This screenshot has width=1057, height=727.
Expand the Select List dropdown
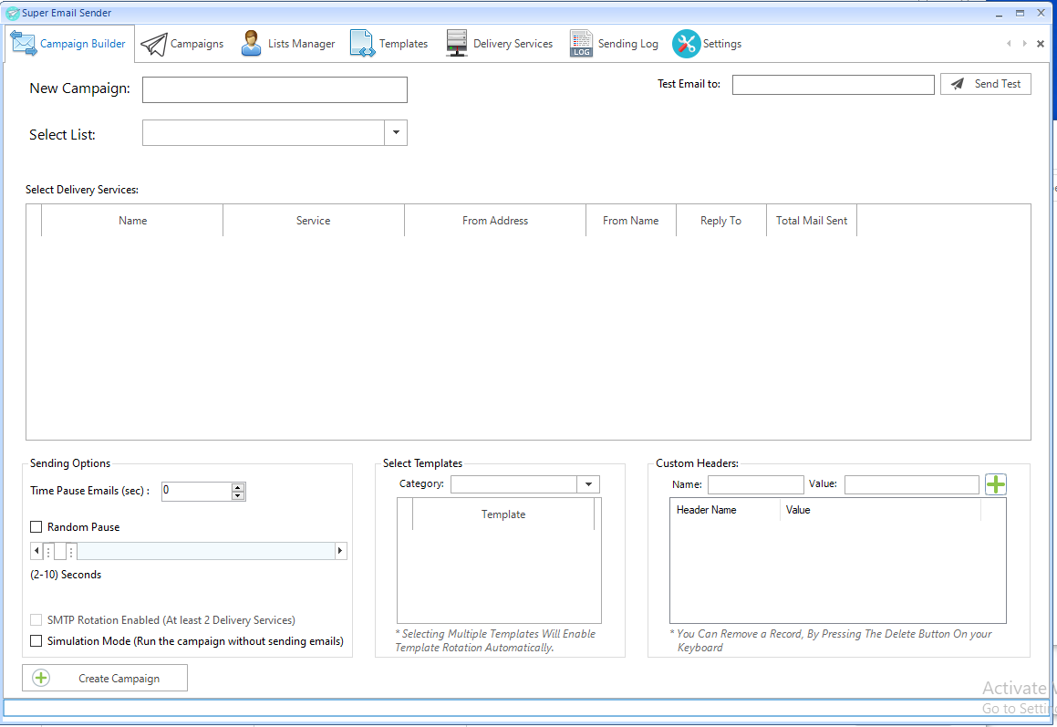(396, 133)
